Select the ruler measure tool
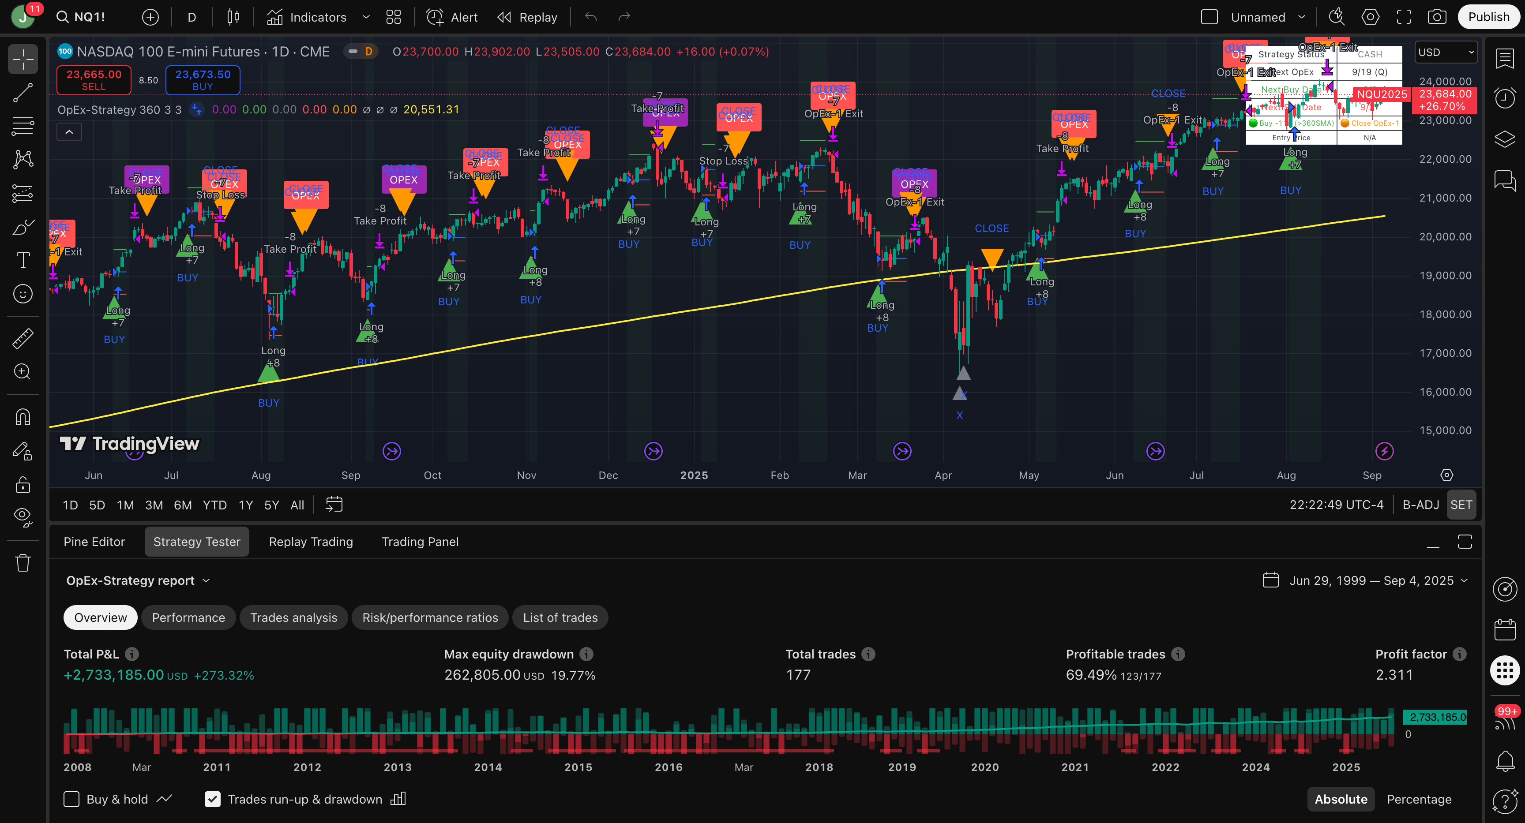Viewport: 1525px width, 823px height. (x=23, y=338)
